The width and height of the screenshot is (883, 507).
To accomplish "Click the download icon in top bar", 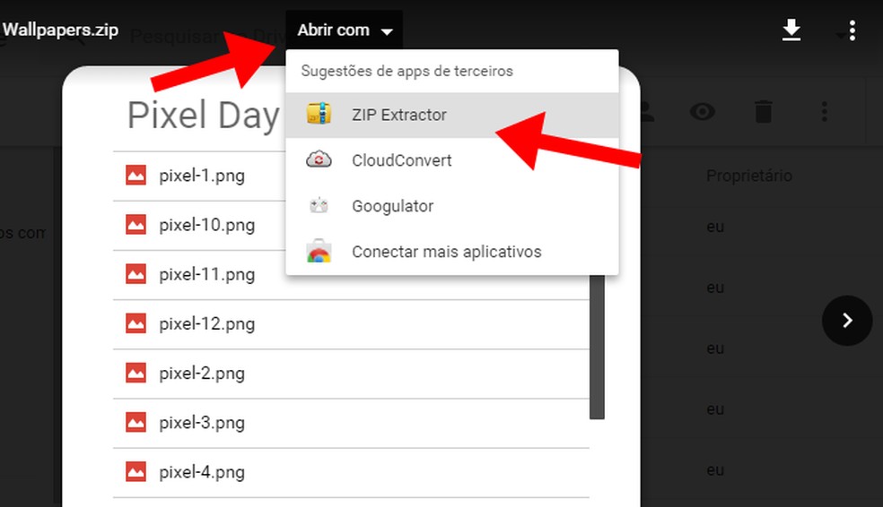I will (x=791, y=31).
